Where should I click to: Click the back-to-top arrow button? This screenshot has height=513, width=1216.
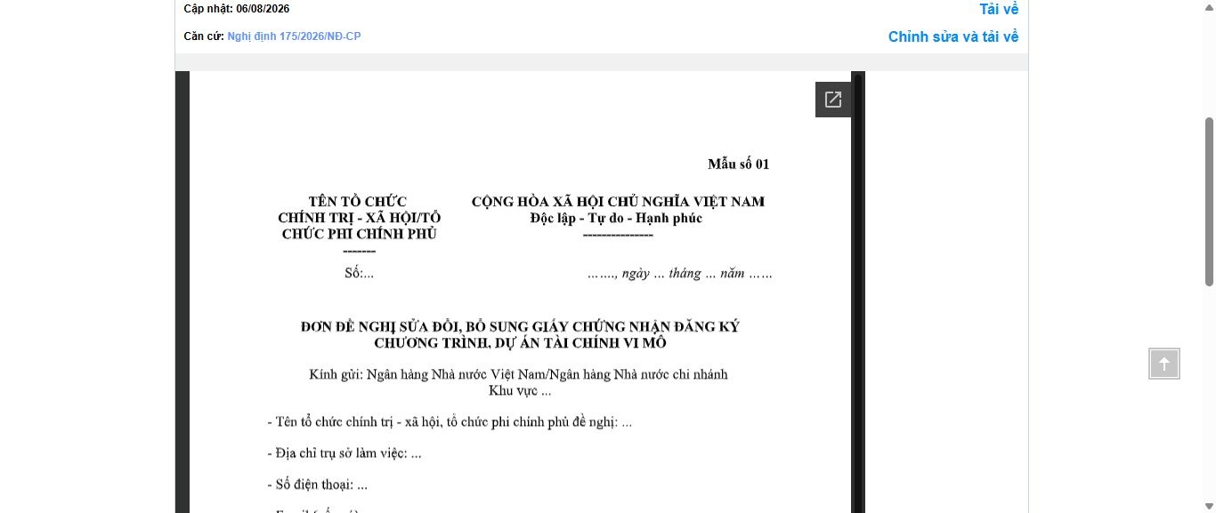pyautogui.click(x=1164, y=364)
